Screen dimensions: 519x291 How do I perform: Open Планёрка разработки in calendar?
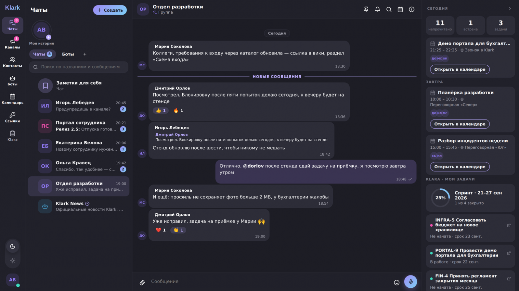tap(460, 124)
